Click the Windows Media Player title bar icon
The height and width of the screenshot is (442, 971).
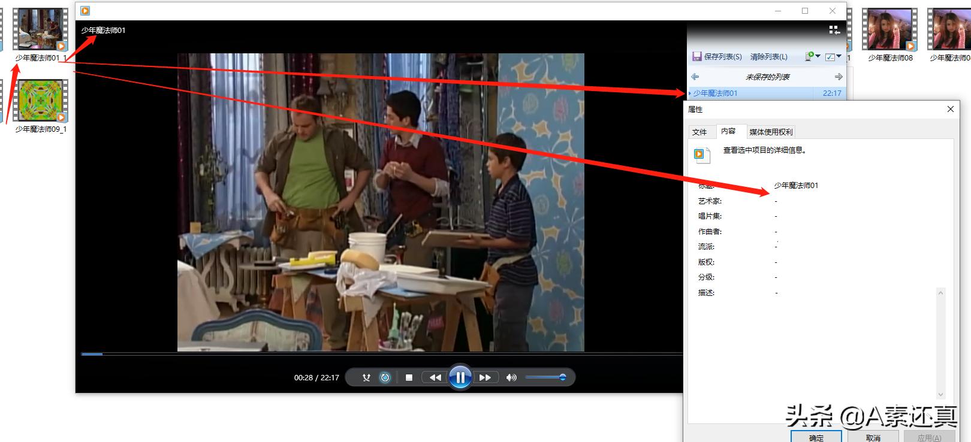coord(85,11)
